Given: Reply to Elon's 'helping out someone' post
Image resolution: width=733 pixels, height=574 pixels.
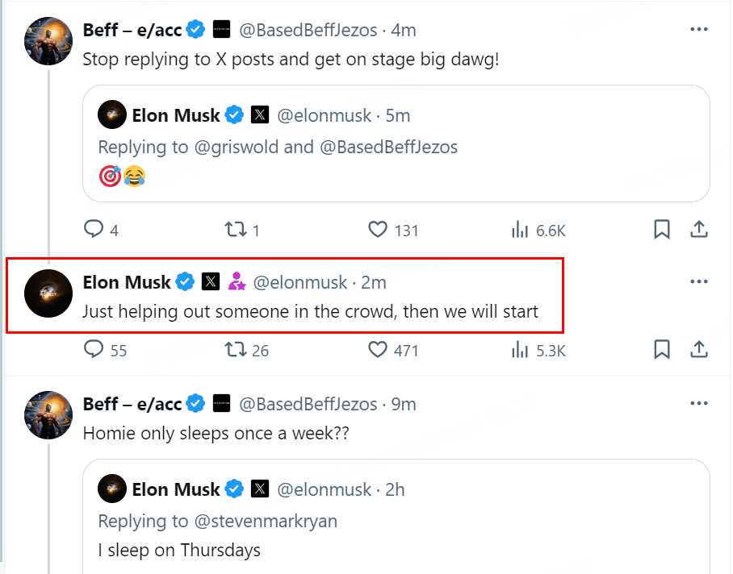Looking at the screenshot, I should click(x=94, y=350).
